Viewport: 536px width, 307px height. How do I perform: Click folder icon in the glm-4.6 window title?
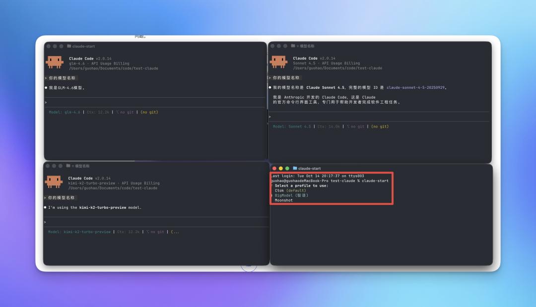69,46
